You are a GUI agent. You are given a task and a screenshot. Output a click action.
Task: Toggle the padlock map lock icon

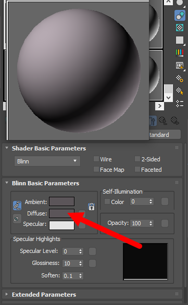coord(92,207)
